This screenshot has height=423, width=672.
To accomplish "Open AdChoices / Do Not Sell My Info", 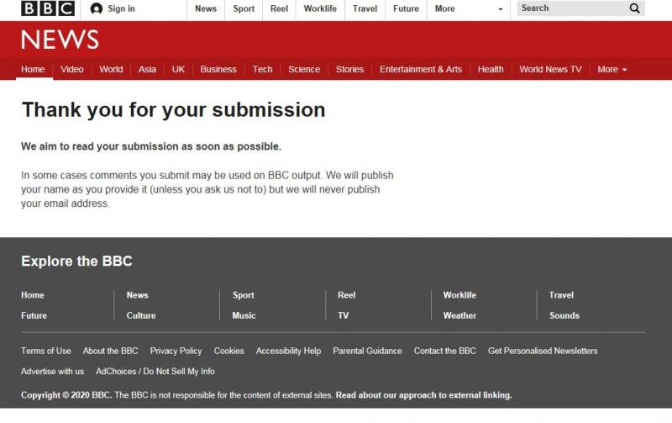I will (155, 371).
